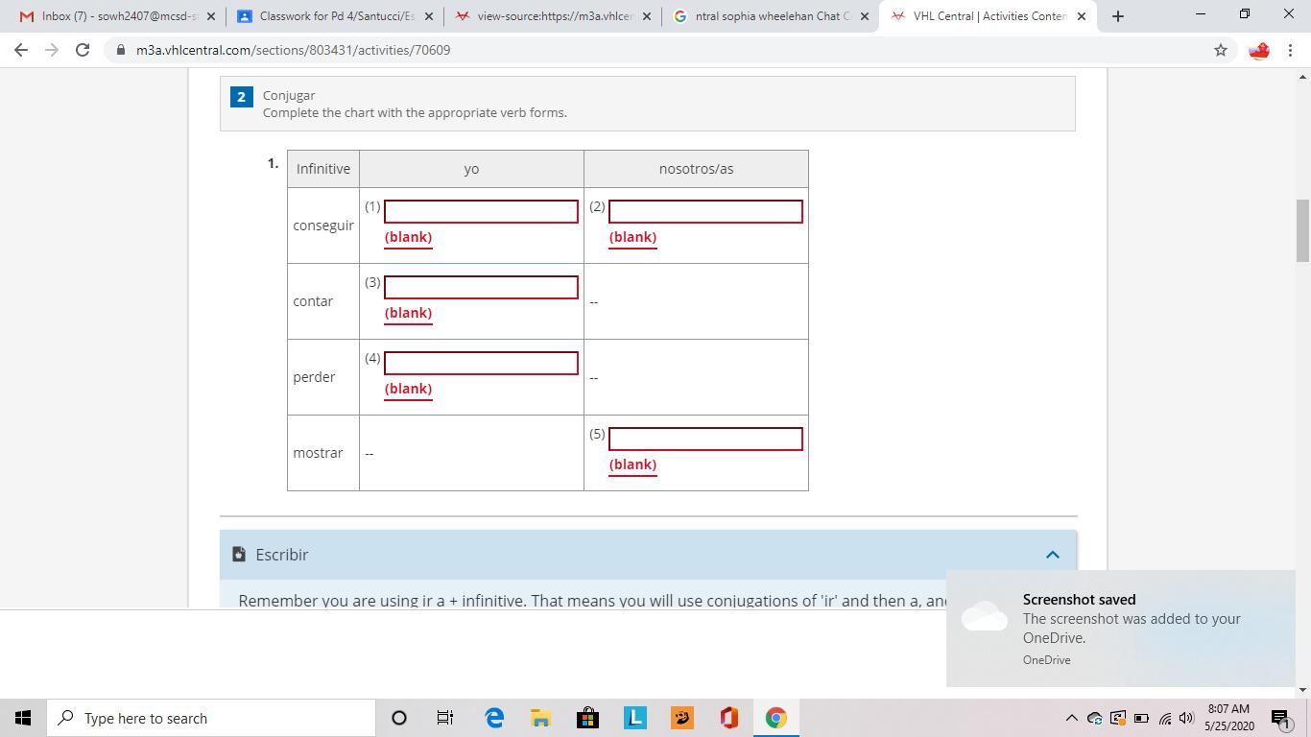Show hidden system tray icons
The width and height of the screenshot is (1311, 737).
(x=1071, y=718)
